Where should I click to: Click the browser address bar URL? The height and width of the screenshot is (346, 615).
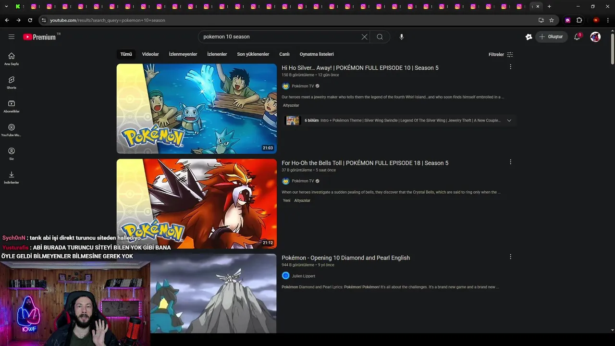click(x=108, y=20)
